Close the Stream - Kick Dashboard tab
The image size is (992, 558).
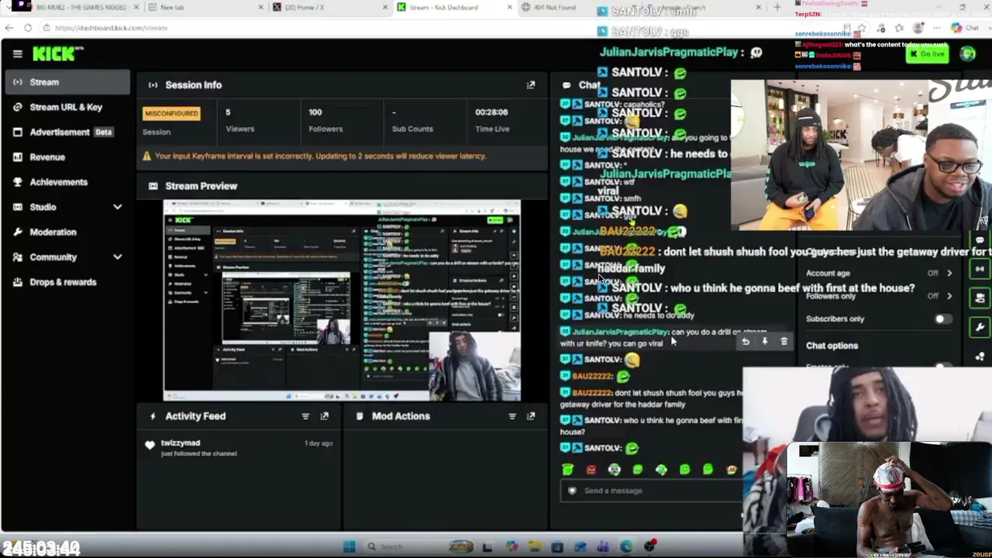point(509,8)
